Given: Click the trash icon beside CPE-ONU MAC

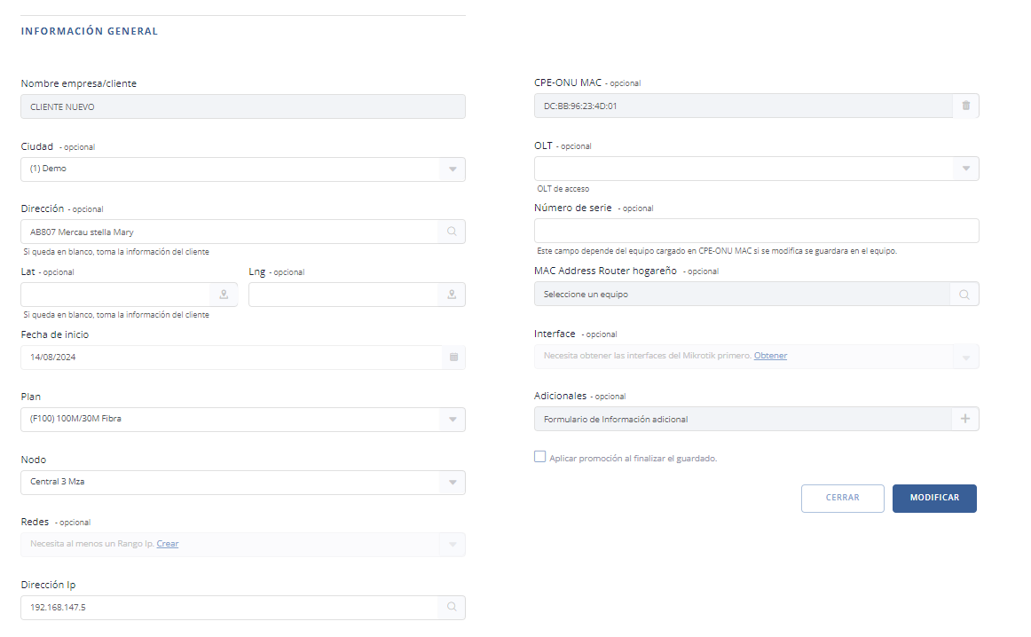Looking at the screenshot, I should 965,106.
